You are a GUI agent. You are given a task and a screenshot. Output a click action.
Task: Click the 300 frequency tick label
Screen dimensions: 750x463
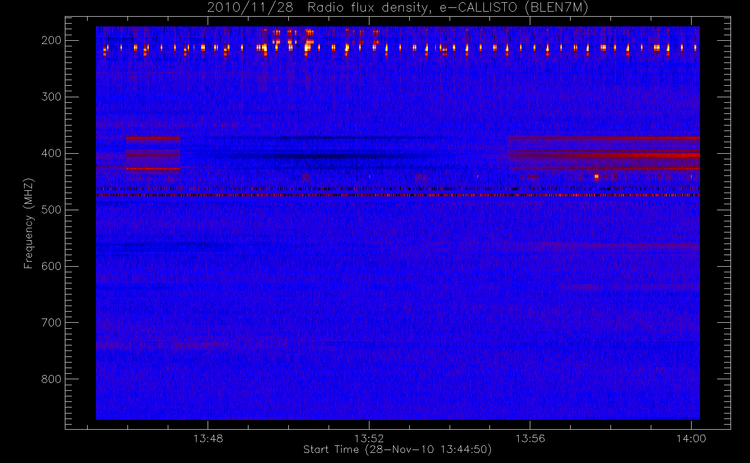click(x=51, y=97)
